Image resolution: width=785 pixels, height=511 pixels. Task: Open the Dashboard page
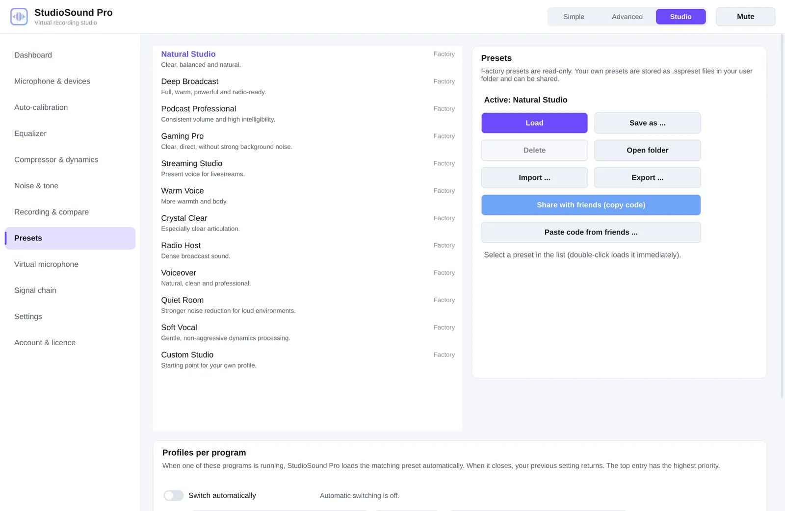pyautogui.click(x=70, y=55)
